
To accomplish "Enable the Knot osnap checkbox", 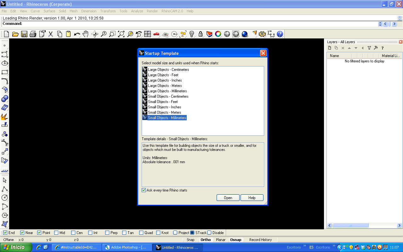I will tap(158, 233).
